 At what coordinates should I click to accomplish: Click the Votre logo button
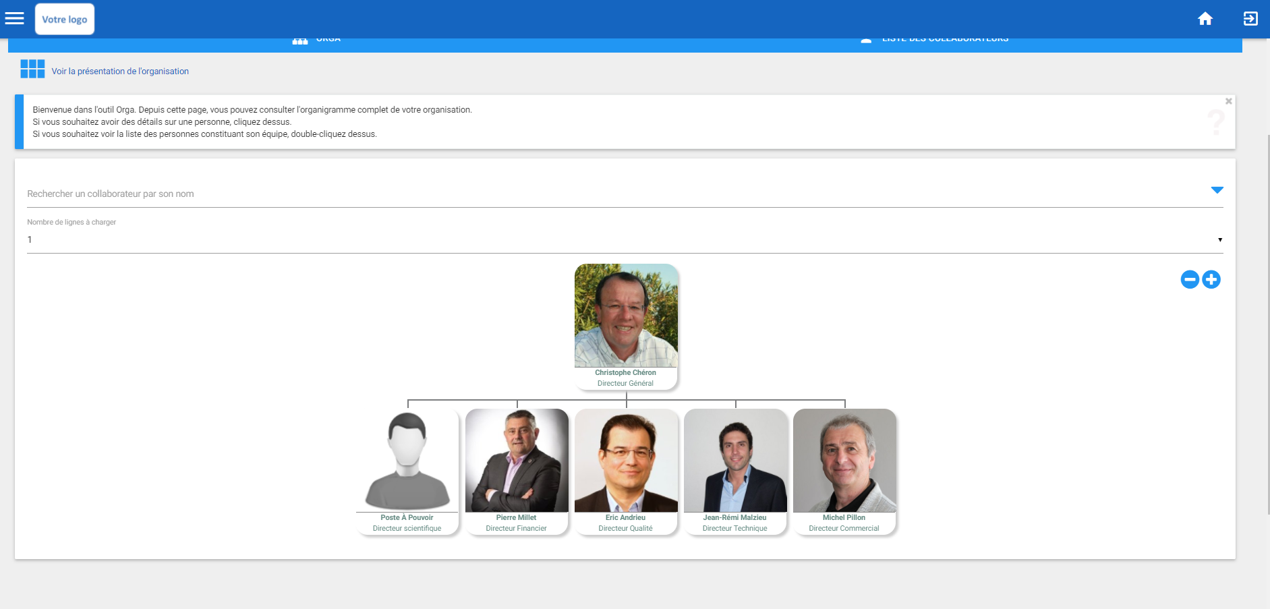pyautogui.click(x=65, y=19)
